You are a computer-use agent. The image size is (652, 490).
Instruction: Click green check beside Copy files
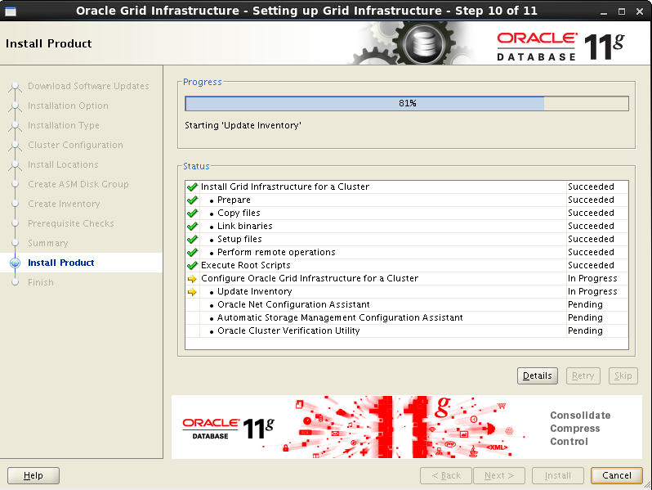[192, 214]
